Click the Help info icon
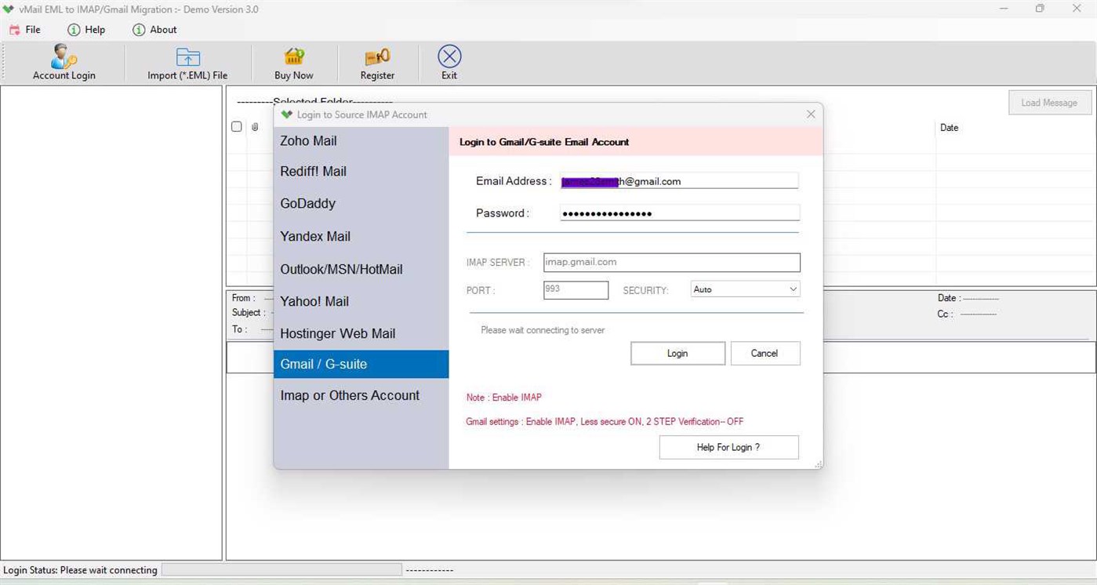This screenshot has height=585, width=1097. click(x=72, y=30)
